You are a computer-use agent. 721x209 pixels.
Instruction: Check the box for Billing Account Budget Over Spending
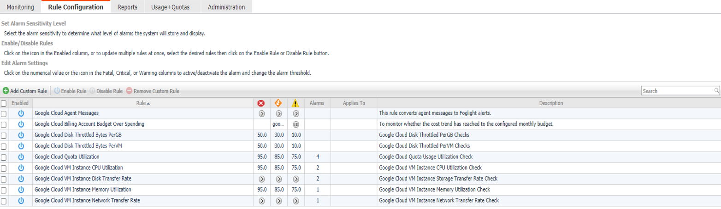(4, 124)
